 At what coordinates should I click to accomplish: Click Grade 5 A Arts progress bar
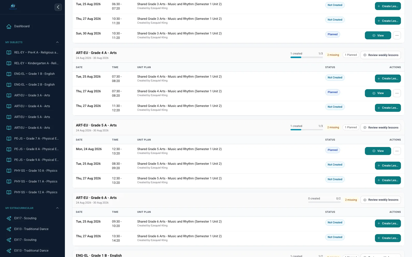pos(306,130)
